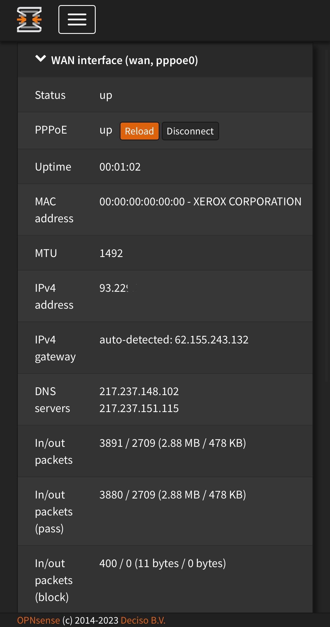Select the MAC address value text
Viewport: 330px width, 627px height.
click(x=200, y=202)
